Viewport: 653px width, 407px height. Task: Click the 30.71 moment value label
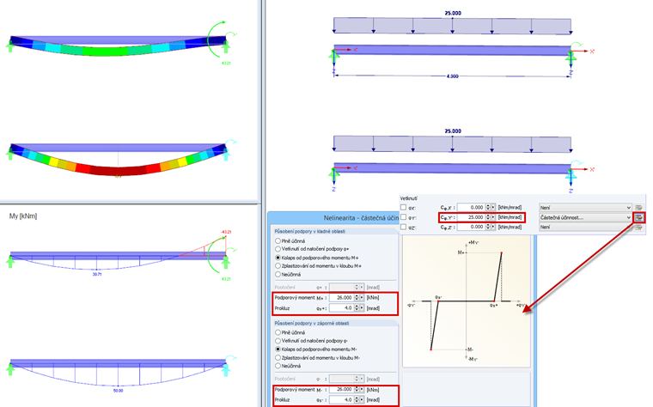click(97, 275)
